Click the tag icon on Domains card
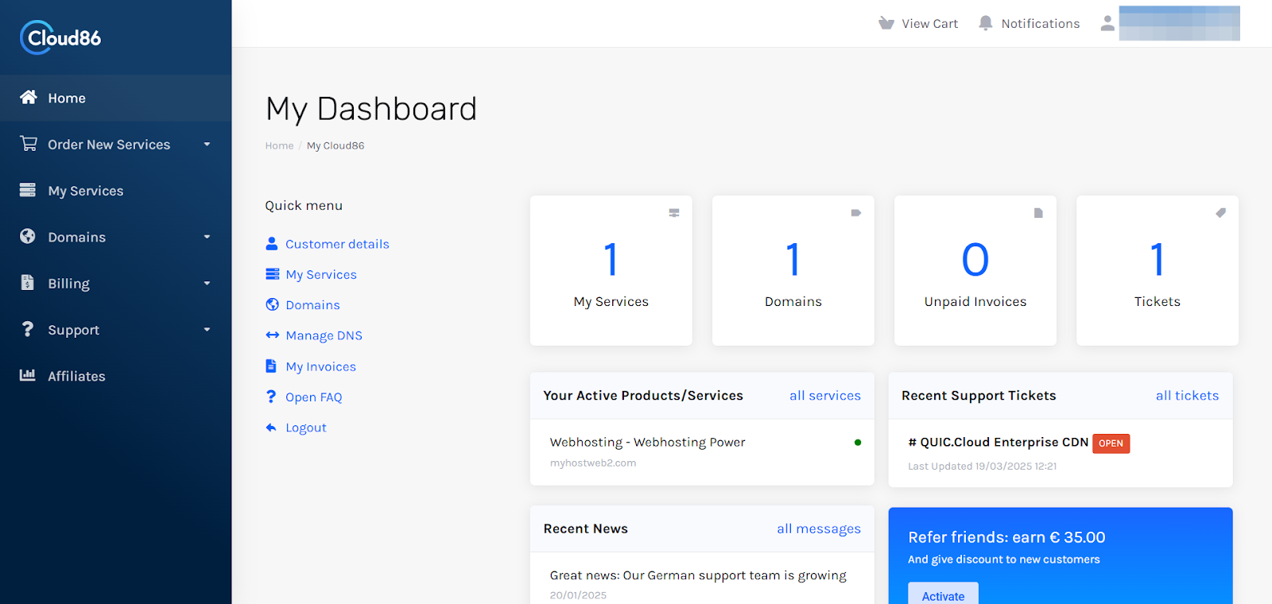This screenshot has width=1272, height=604. (x=856, y=213)
